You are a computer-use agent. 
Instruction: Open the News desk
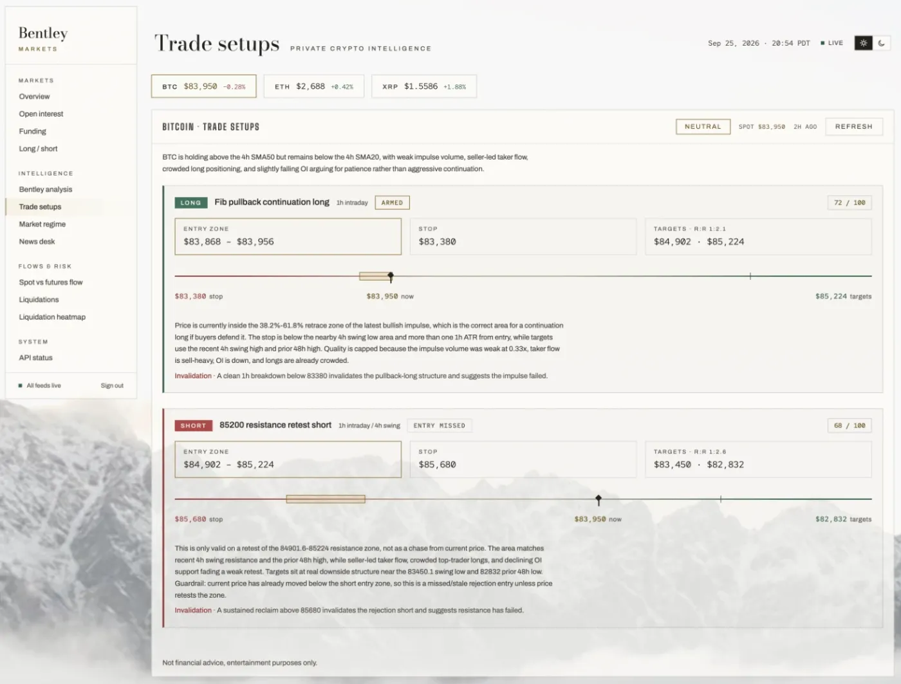point(37,241)
